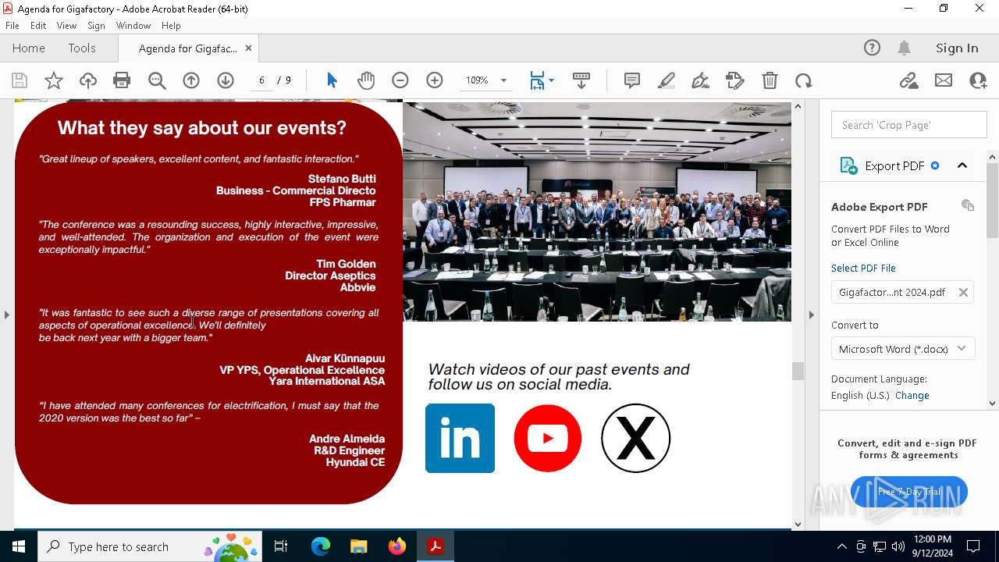Open the share with others person icon

978,80
